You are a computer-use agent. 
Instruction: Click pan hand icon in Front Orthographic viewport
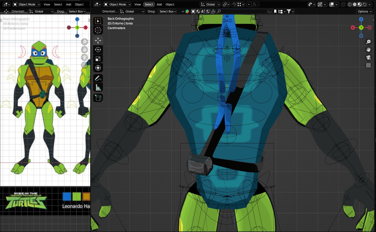85,50
